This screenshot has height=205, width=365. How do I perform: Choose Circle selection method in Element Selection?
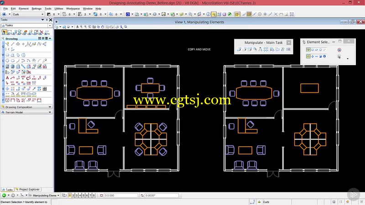tap(320, 50)
